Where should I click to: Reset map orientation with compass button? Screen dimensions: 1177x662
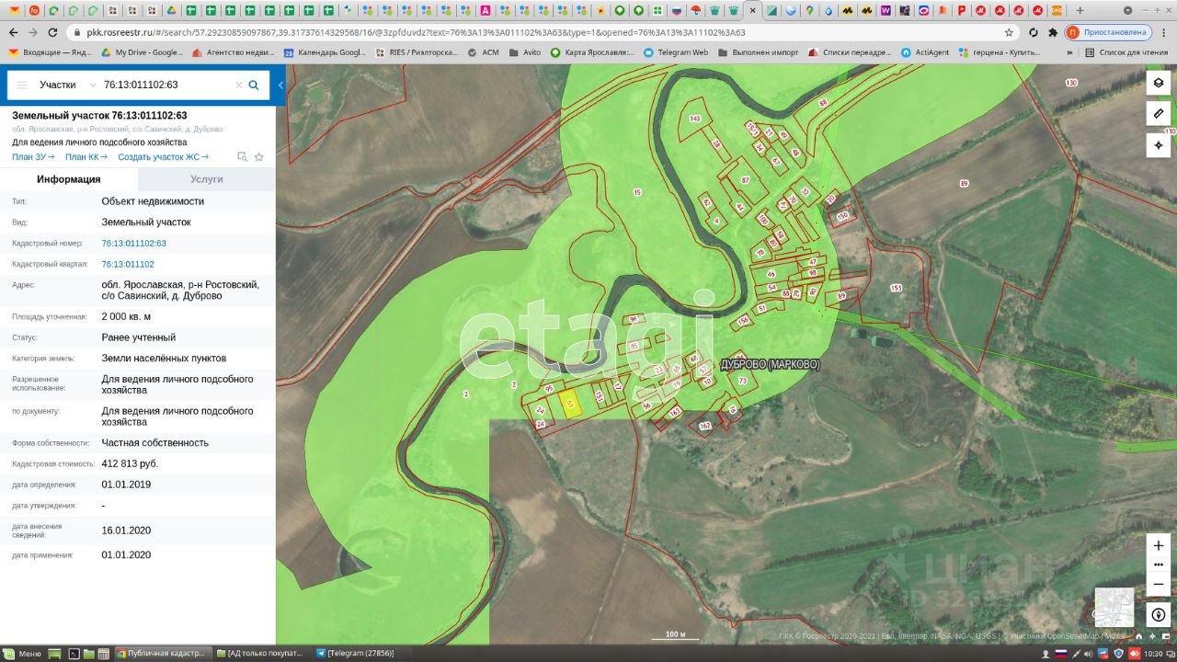(1158, 614)
